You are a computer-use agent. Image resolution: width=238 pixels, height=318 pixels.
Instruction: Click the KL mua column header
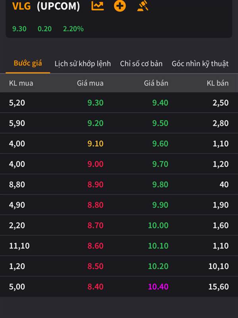point(21,83)
